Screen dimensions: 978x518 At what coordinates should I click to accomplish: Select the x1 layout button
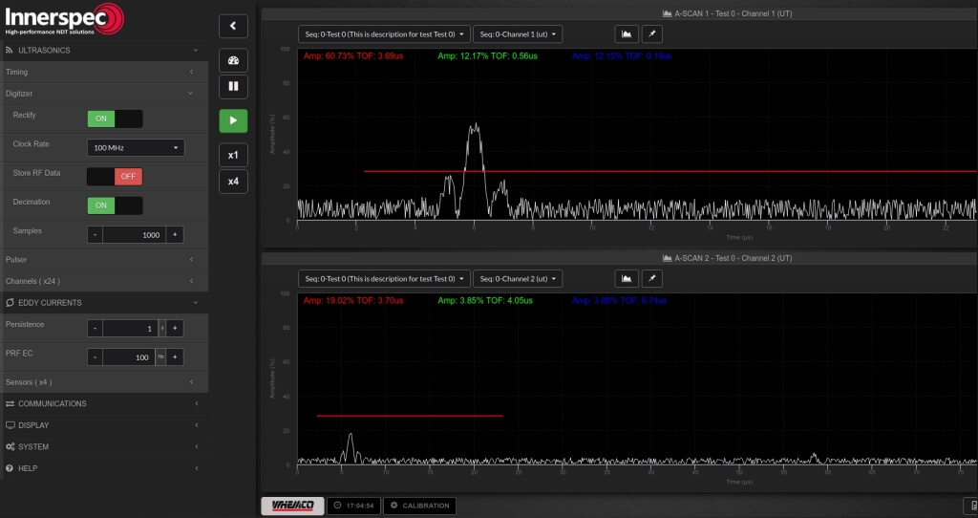233,155
